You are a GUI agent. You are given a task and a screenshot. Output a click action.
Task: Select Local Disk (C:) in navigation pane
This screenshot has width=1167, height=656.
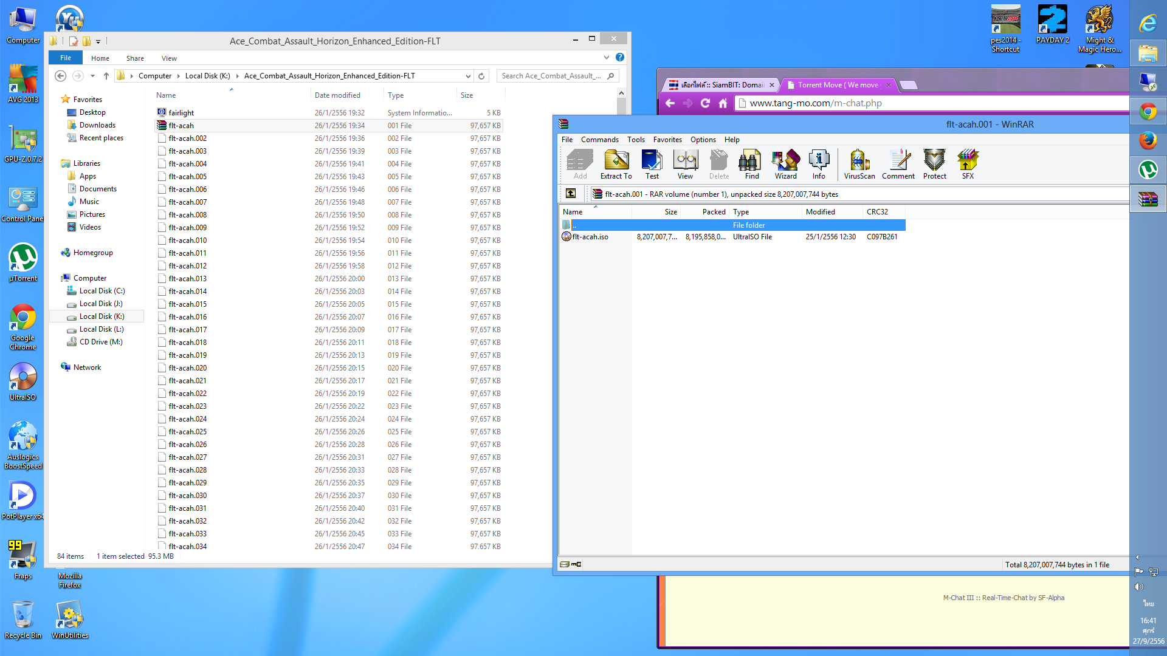pyautogui.click(x=102, y=291)
